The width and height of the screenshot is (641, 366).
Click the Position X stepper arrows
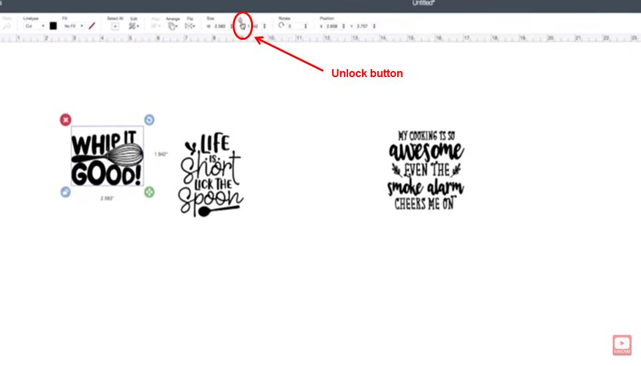coord(343,26)
